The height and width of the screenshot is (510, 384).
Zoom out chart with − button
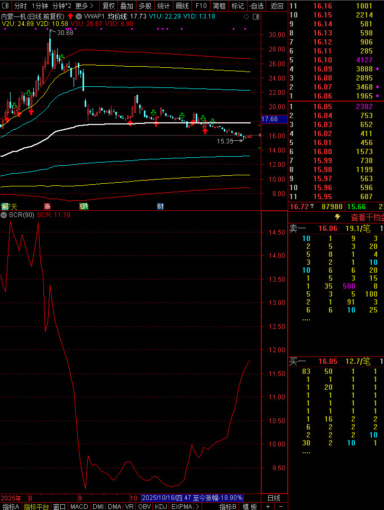coord(281,506)
